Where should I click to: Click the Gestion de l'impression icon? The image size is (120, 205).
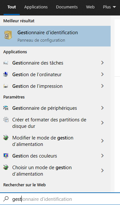click(x=6, y=86)
